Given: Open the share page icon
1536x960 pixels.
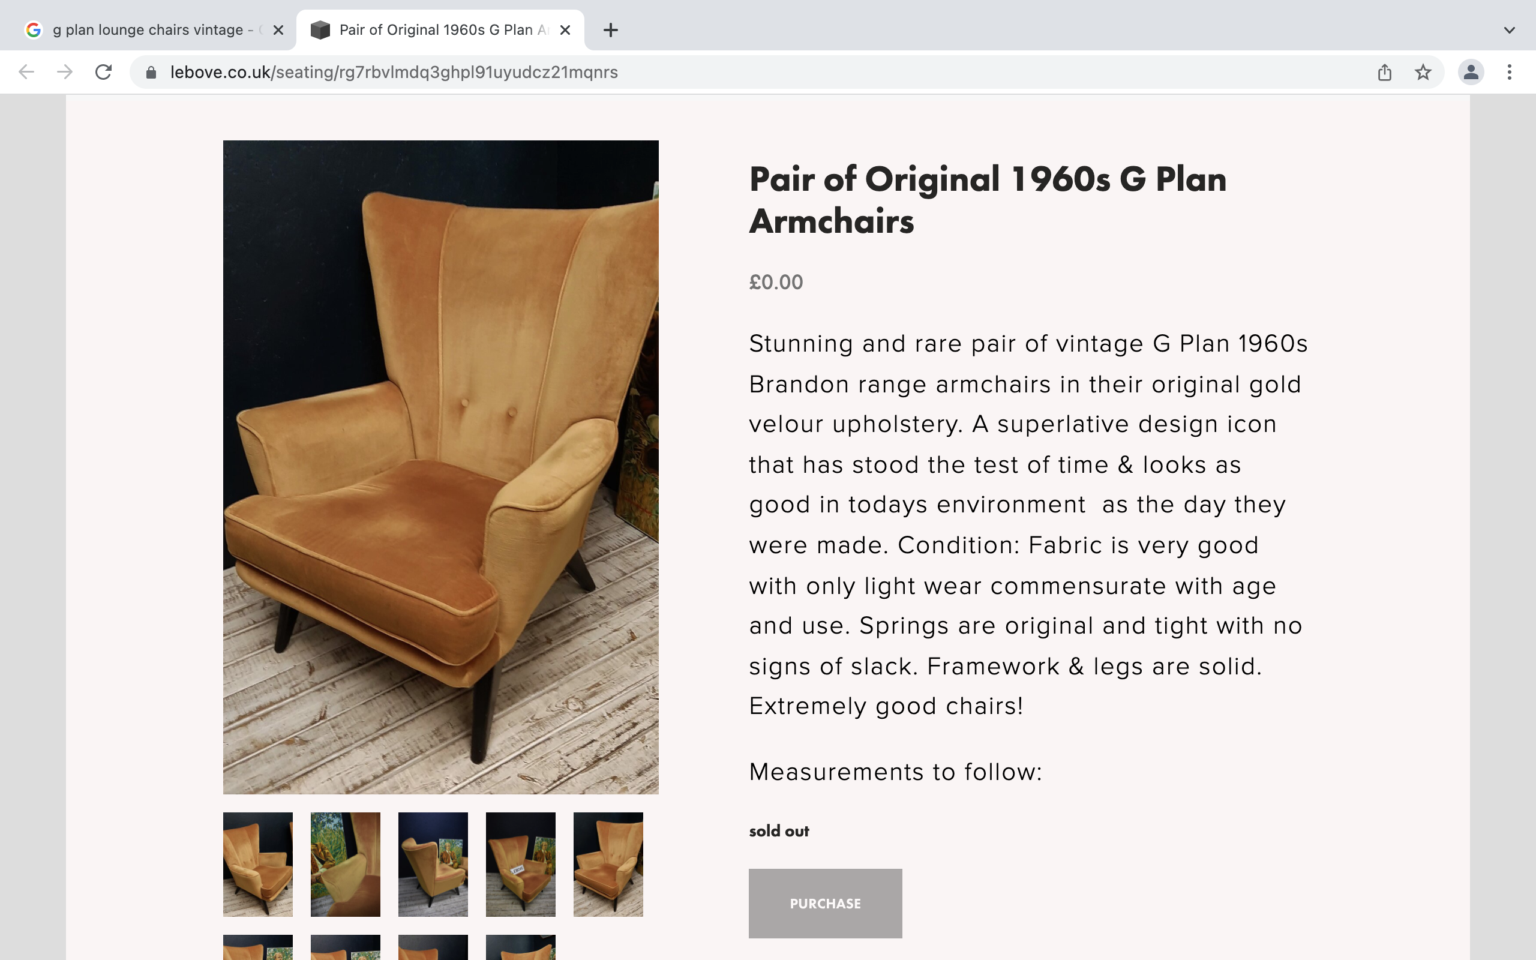Looking at the screenshot, I should point(1384,73).
